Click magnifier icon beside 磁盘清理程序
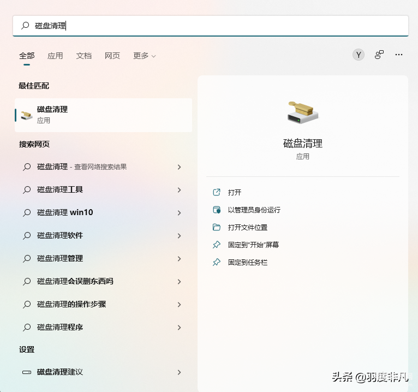The width and height of the screenshot is (418, 392). coord(27,328)
